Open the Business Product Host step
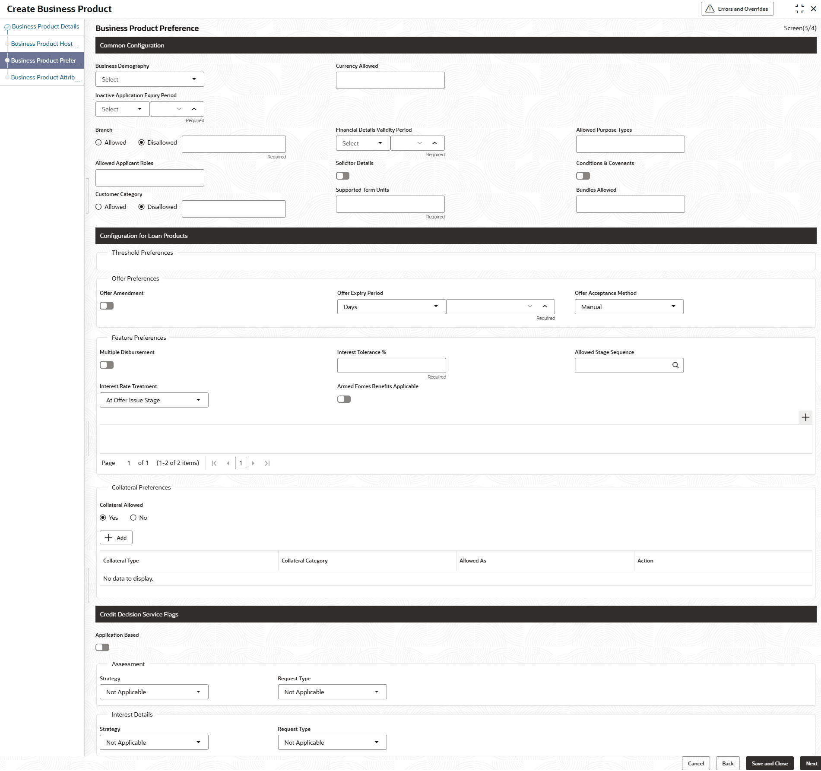Viewport: 821px width, 771px height. pyautogui.click(x=42, y=44)
